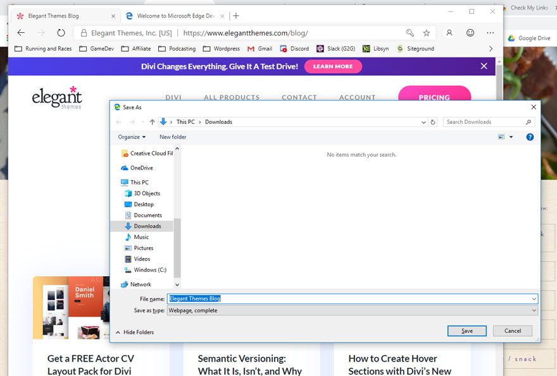
Task: Open the File name dropdown arrow
Action: tap(534, 298)
